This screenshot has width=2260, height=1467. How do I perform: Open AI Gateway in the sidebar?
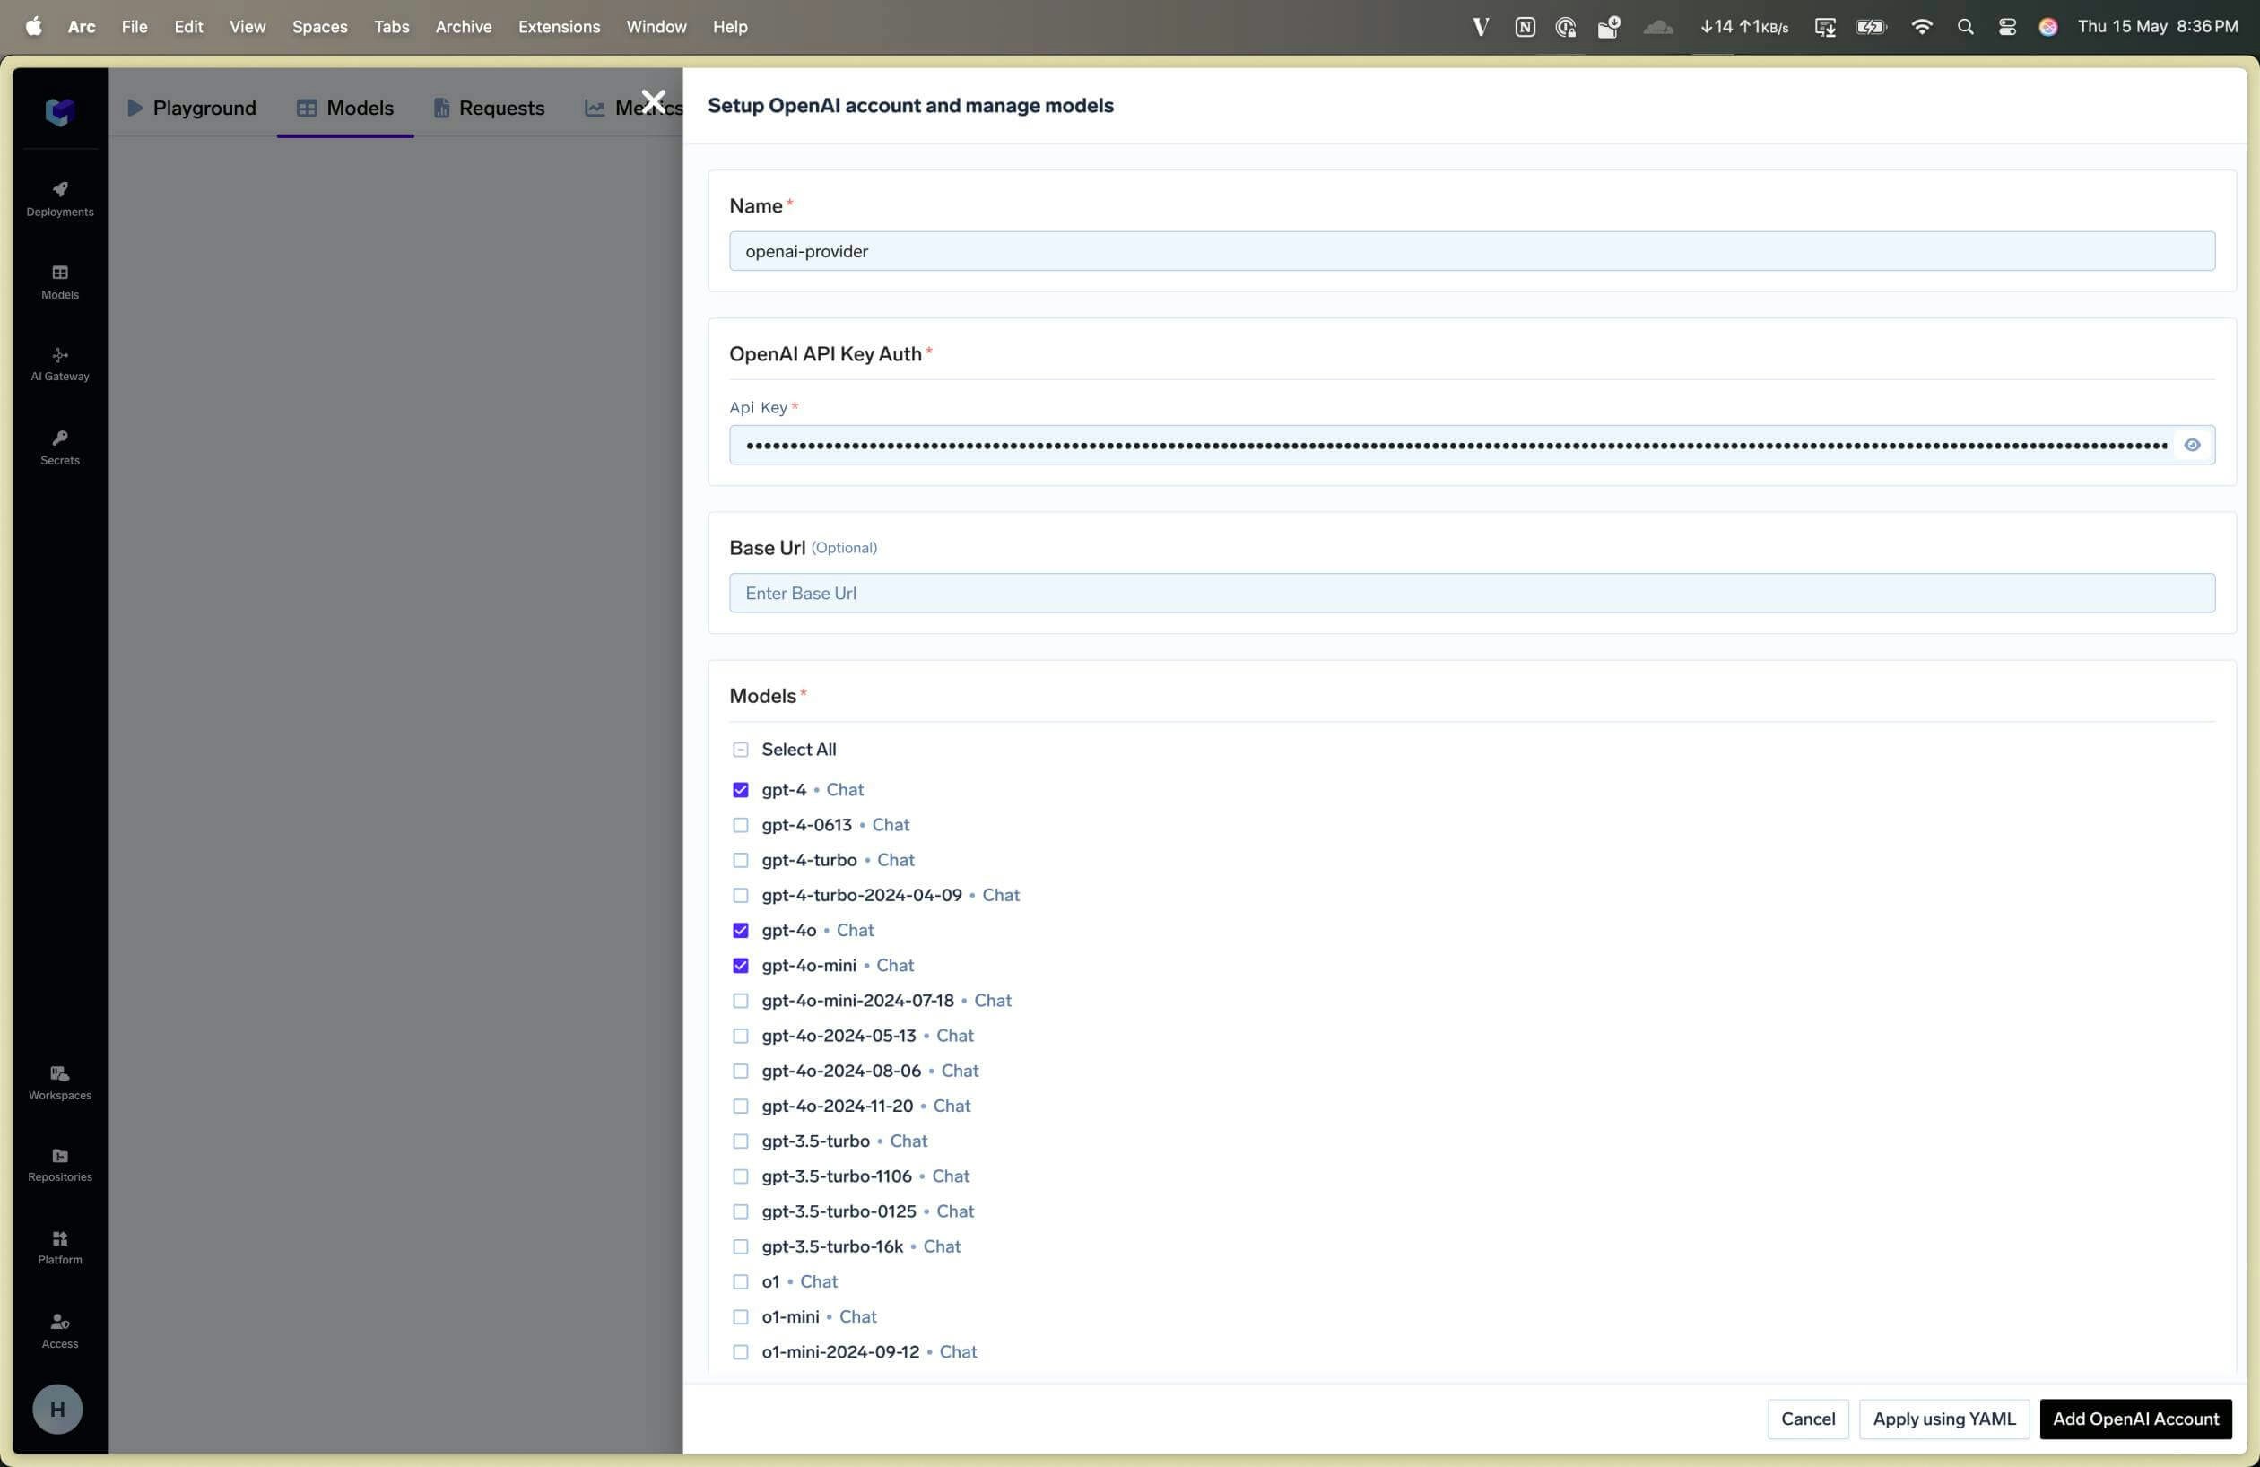[60, 365]
